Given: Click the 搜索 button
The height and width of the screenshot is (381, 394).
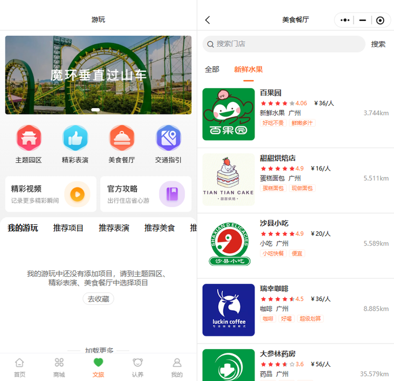Looking at the screenshot, I should (x=378, y=44).
